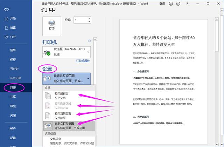
Task: Select the 打印 sidebar item
Action: pyautogui.click(x=16, y=87)
